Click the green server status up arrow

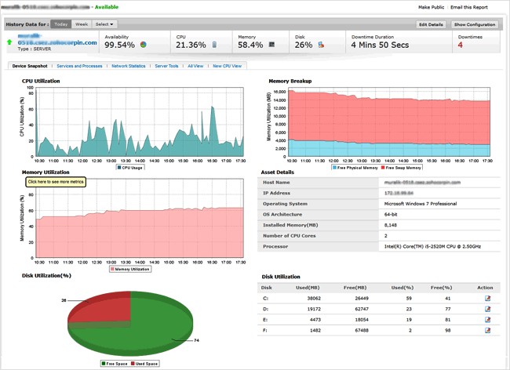pos(9,41)
